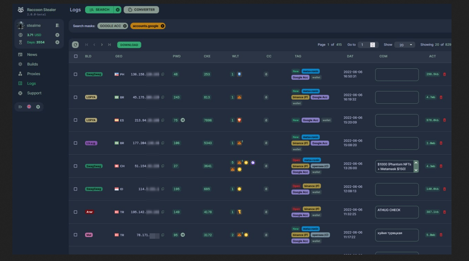Check the Atar TR row checkbox
This screenshot has height=261, width=469.
point(75,212)
